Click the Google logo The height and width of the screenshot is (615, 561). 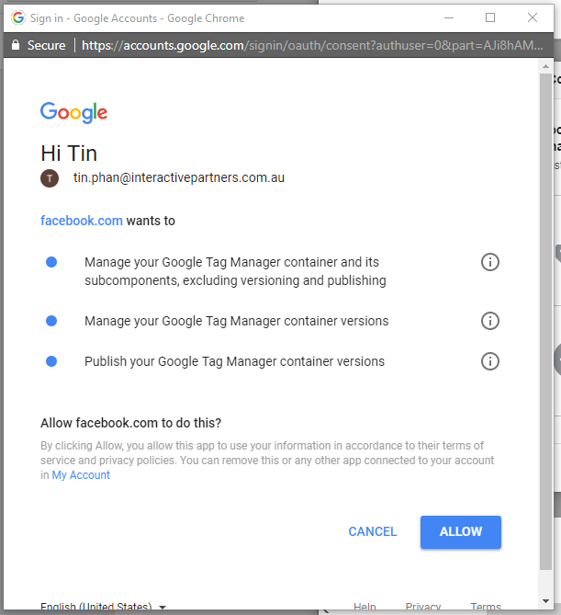pos(74,113)
